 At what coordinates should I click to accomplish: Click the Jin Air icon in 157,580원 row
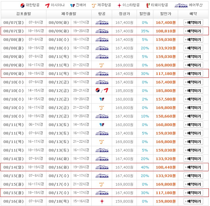(102, 99)
